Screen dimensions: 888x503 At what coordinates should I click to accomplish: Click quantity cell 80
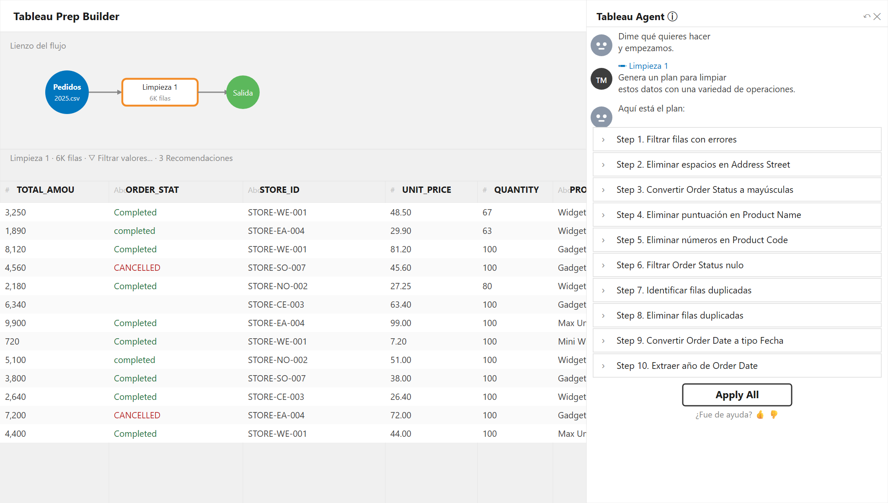(487, 286)
